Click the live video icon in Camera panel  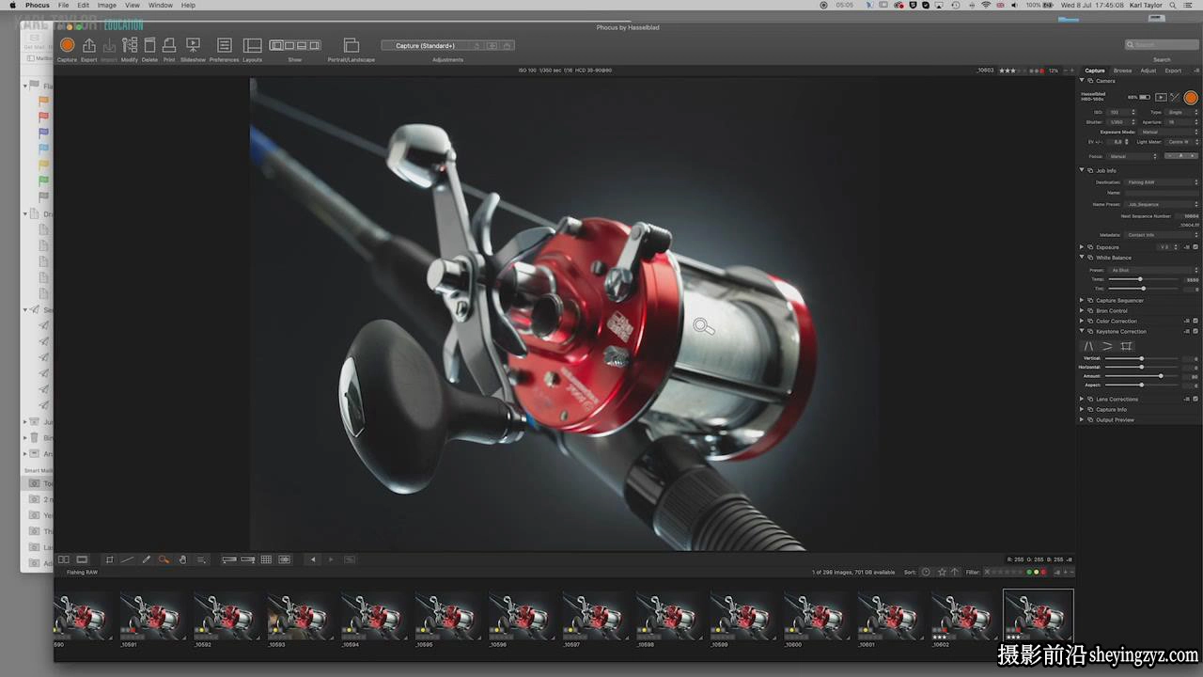(1161, 97)
